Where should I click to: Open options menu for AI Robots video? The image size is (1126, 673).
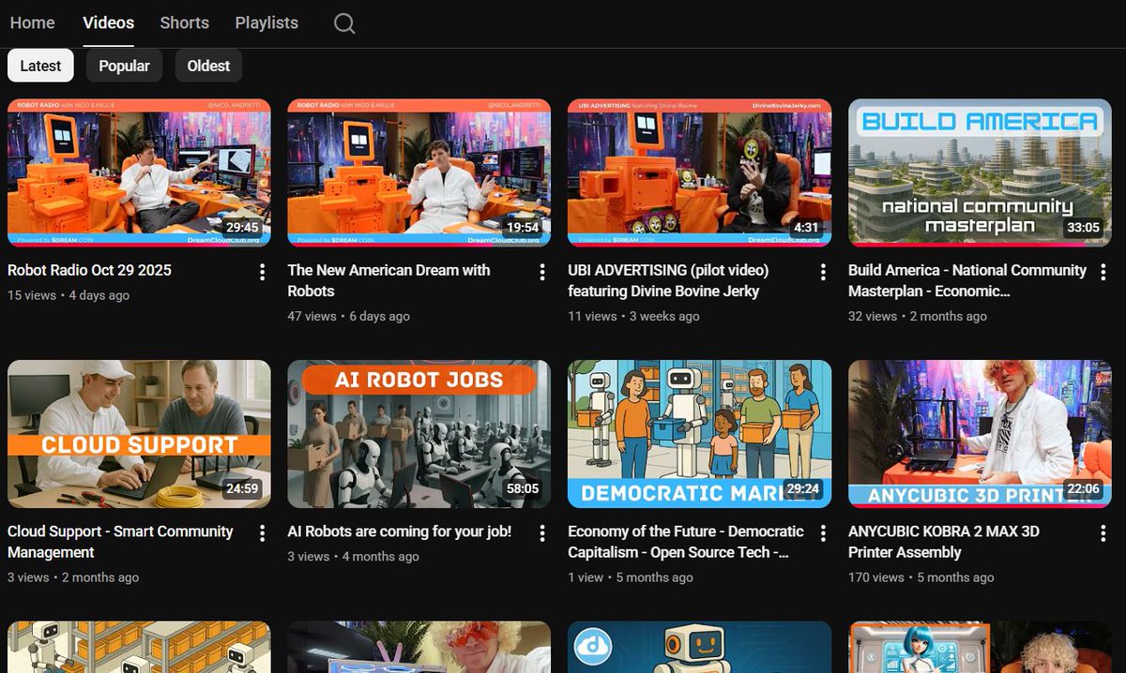(x=542, y=533)
